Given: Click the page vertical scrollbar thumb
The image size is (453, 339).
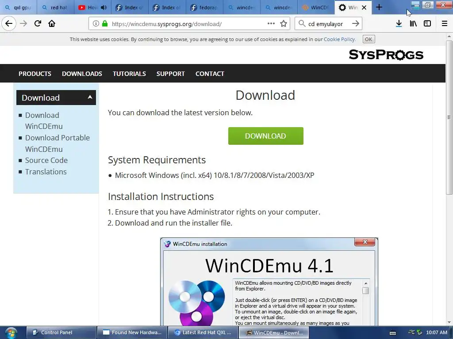Looking at the screenshot, I should [x=449, y=117].
